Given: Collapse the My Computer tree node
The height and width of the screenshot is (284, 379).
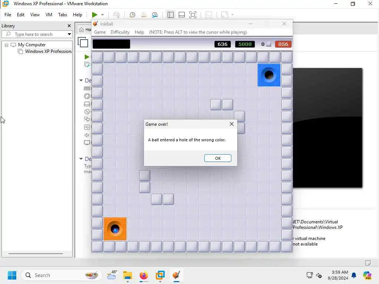Looking at the screenshot, I should point(7,45).
